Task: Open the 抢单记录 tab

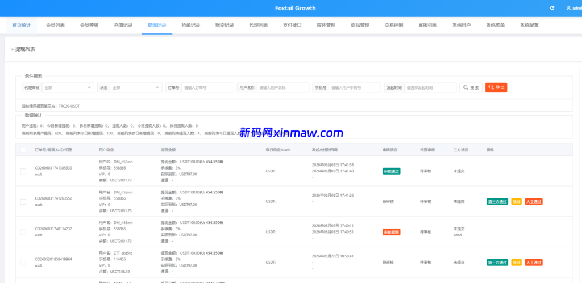Action: [191, 26]
